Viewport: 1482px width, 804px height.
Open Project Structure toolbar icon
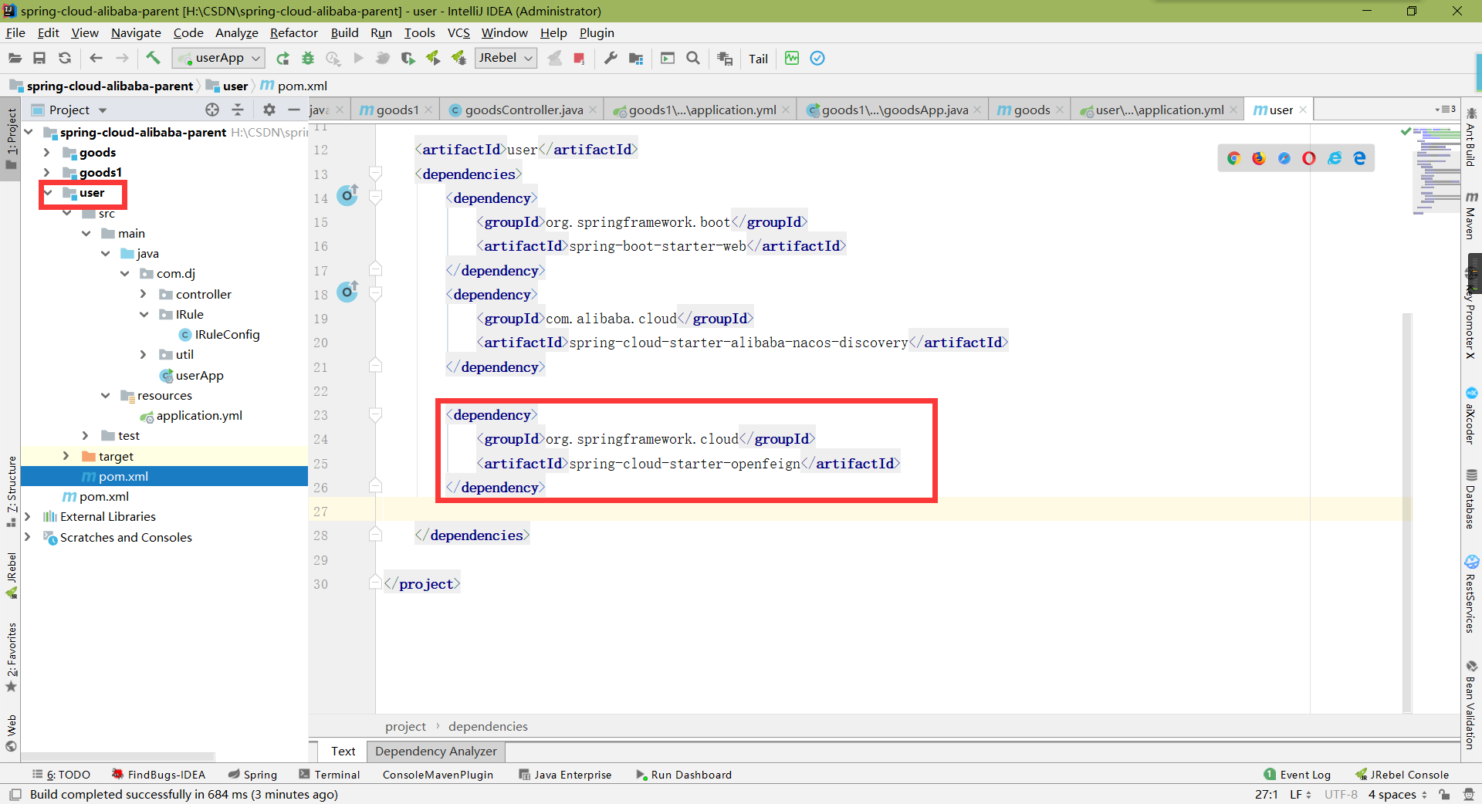[x=636, y=58]
